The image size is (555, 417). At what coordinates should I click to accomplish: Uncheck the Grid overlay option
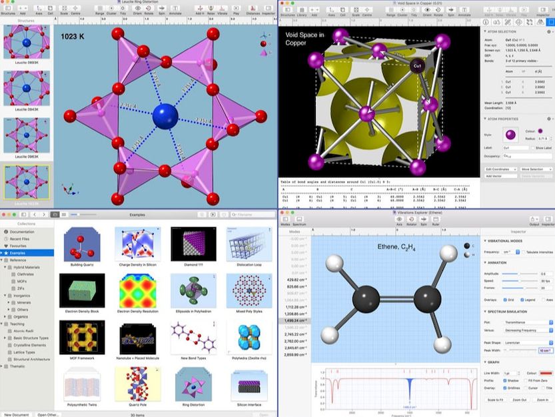click(506, 299)
